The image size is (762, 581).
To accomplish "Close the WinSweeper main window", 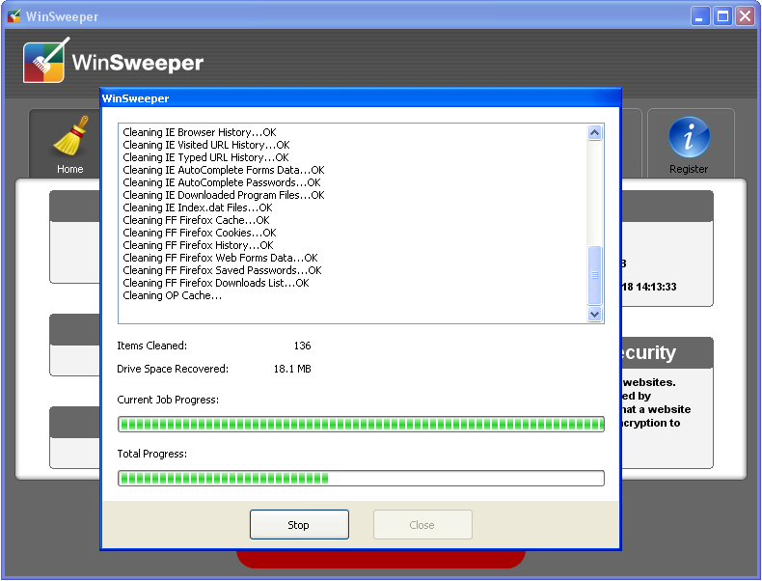I will pyautogui.click(x=745, y=16).
